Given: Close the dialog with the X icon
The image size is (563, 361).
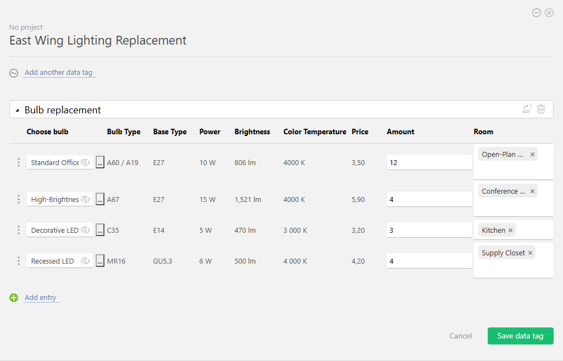Looking at the screenshot, I should [549, 13].
